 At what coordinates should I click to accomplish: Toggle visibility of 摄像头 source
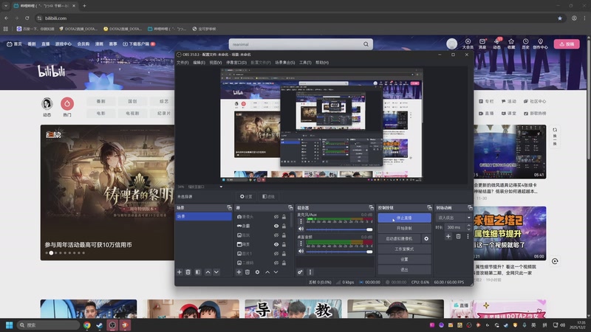276,217
